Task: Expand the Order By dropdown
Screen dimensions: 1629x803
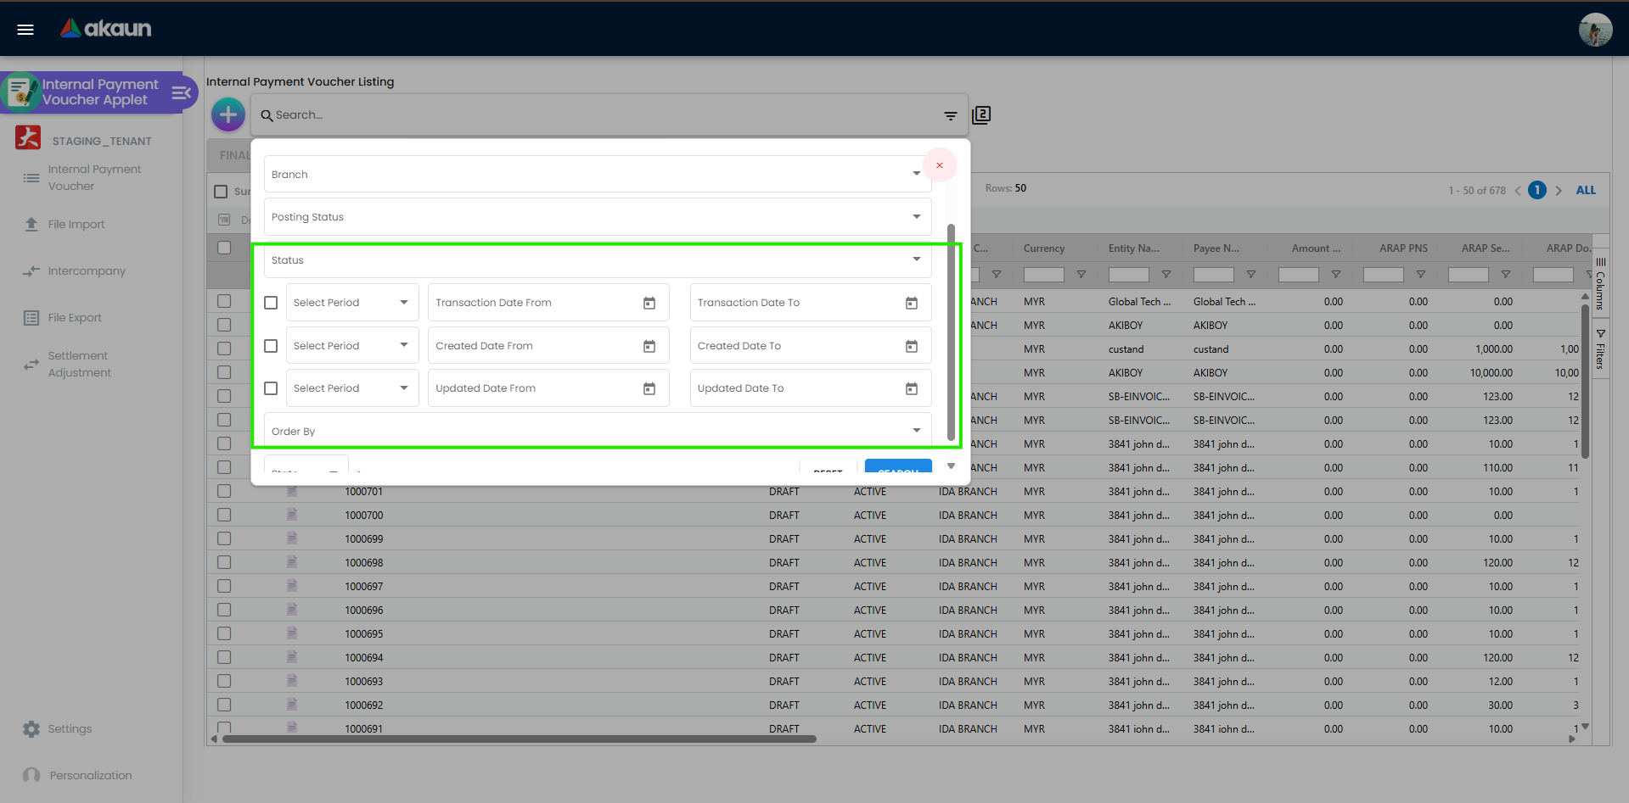Action: click(x=916, y=430)
